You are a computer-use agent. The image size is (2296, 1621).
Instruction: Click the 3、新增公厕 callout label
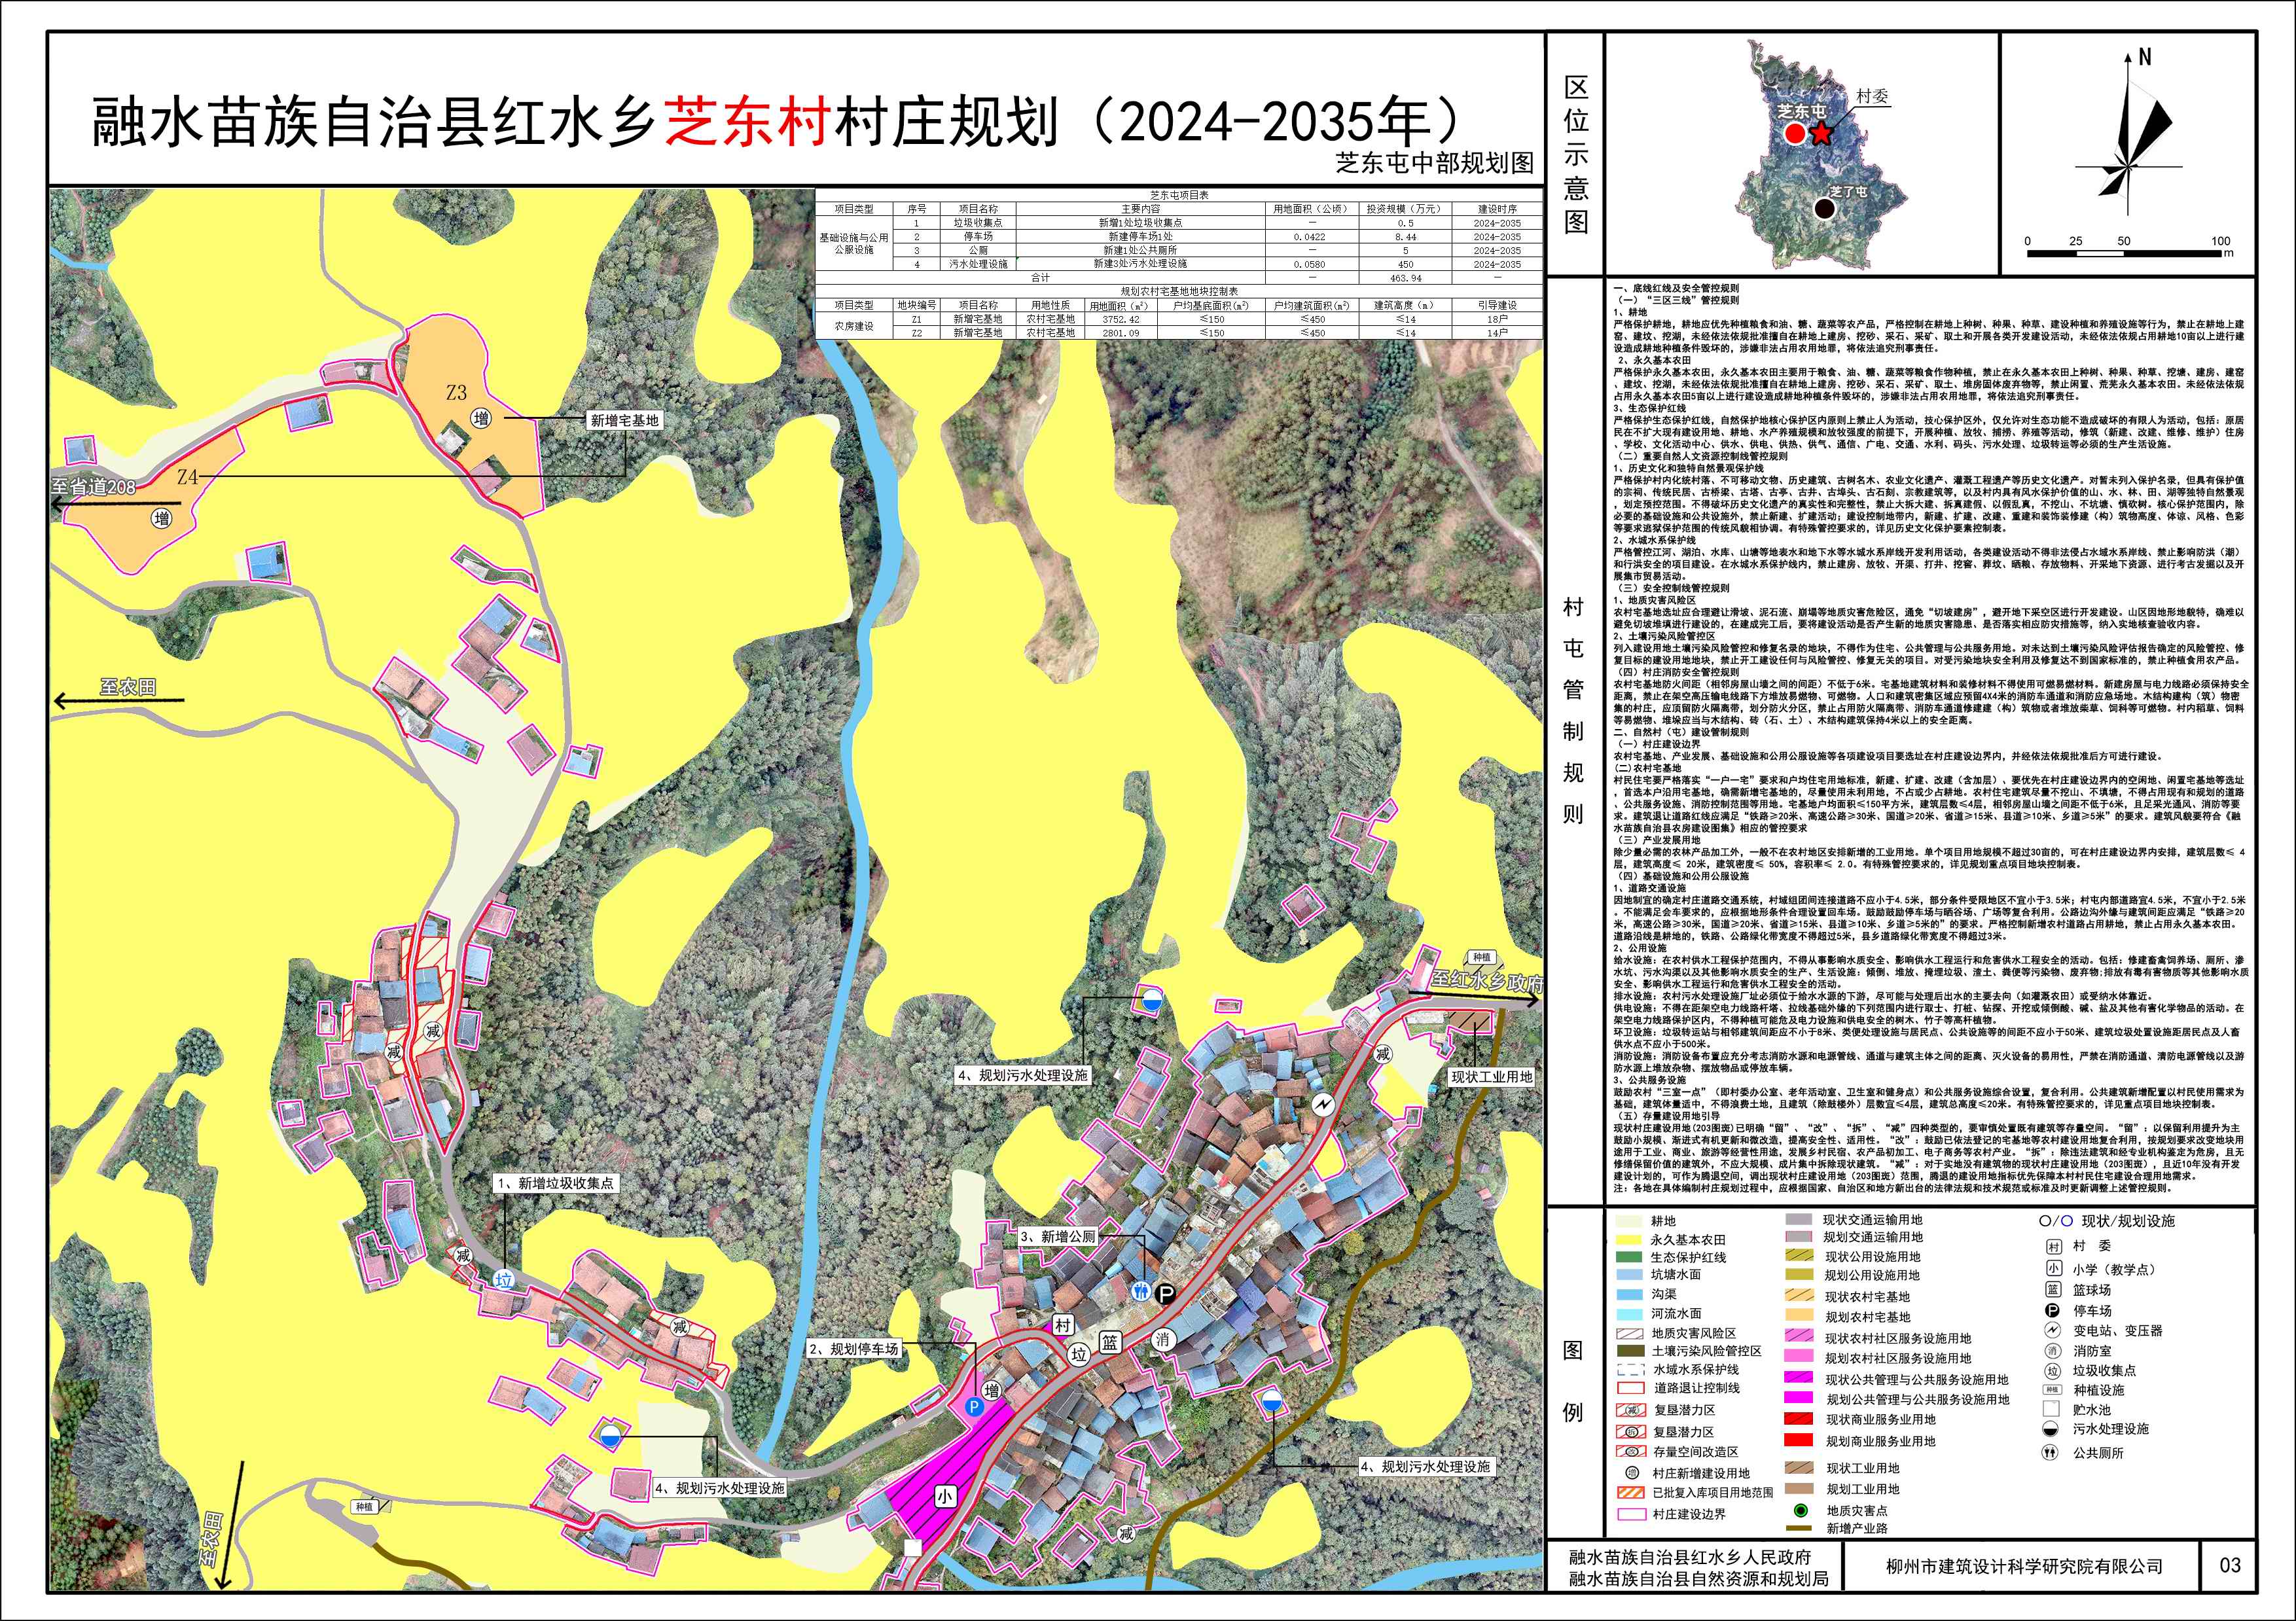tap(1057, 1237)
